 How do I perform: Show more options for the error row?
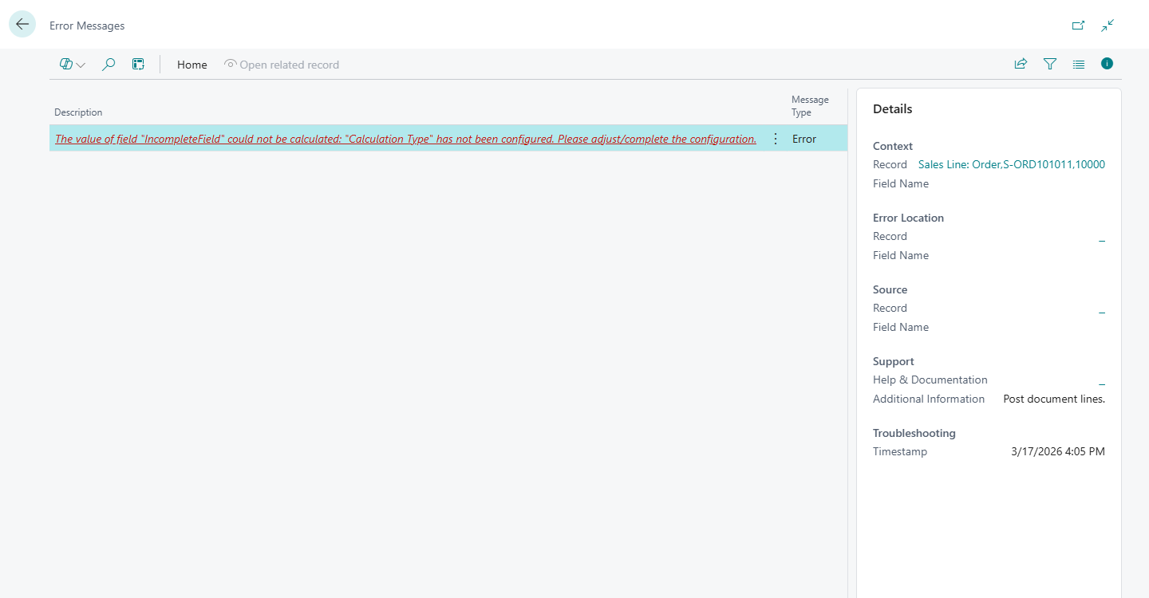pyautogui.click(x=775, y=139)
